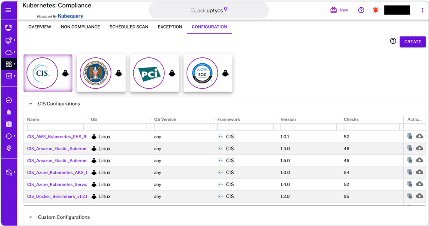Click the Uptycs logo sidebar icon
This screenshot has height=226, width=429.
9,27
